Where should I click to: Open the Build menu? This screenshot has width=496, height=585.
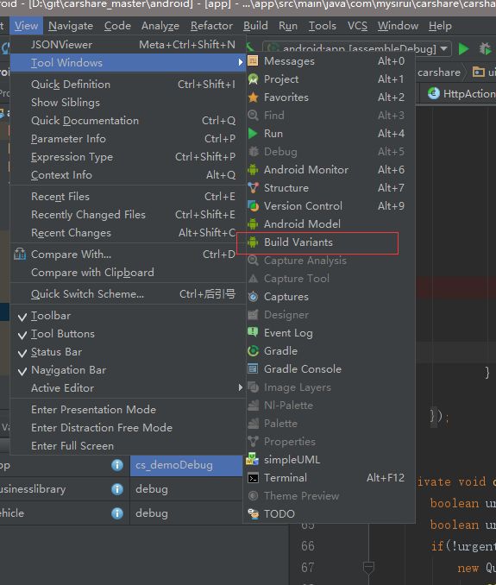click(x=255, y=26)
